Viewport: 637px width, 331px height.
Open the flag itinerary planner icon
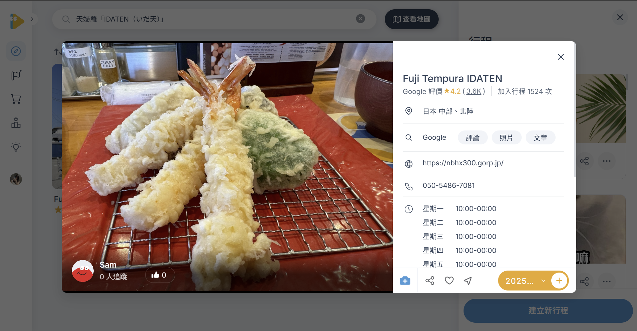pos(16,75)
